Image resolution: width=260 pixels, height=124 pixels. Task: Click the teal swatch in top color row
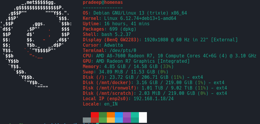coord(135,115)
